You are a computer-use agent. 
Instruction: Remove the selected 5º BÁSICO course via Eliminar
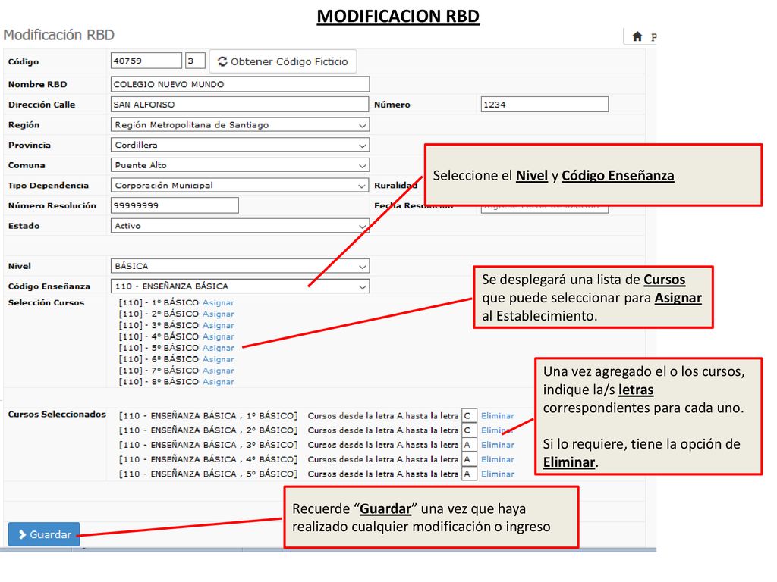pos(498,474)
